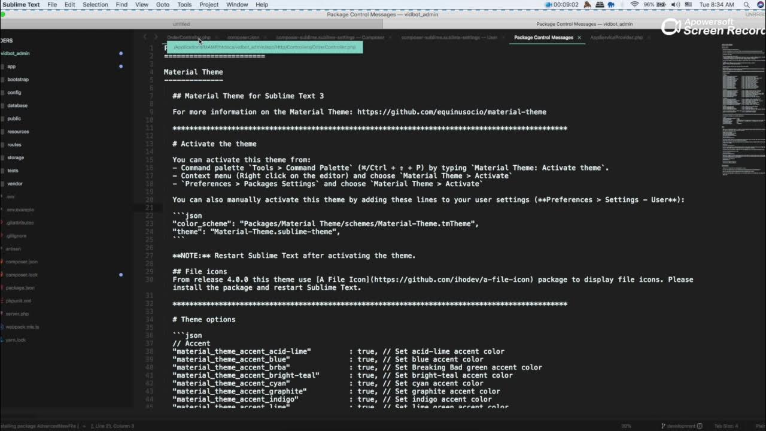Change Tab Size: 4 in status bar

727,426
